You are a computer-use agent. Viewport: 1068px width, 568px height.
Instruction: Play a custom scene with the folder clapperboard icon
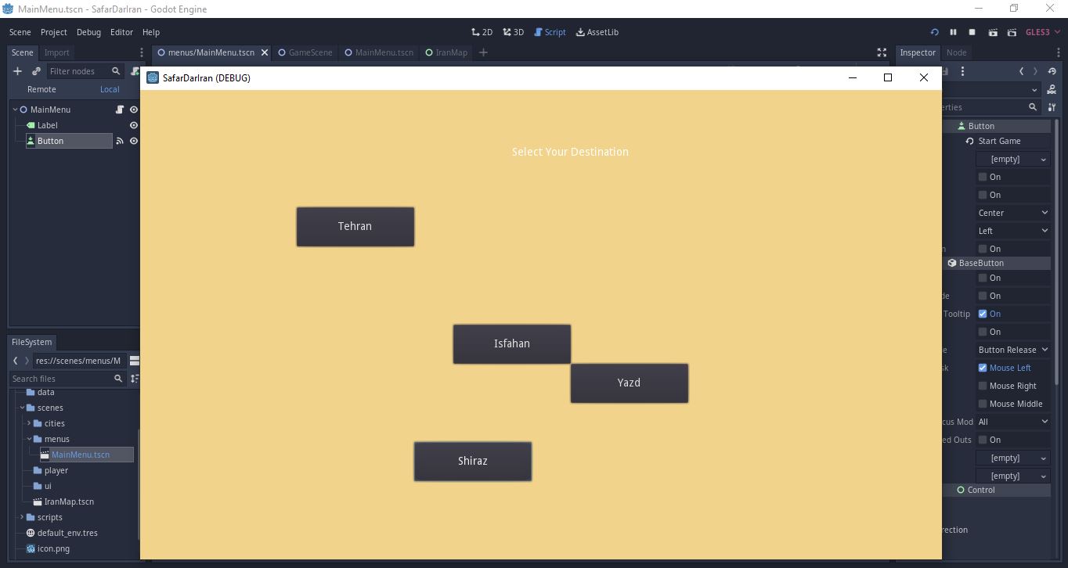(1012, 32)
